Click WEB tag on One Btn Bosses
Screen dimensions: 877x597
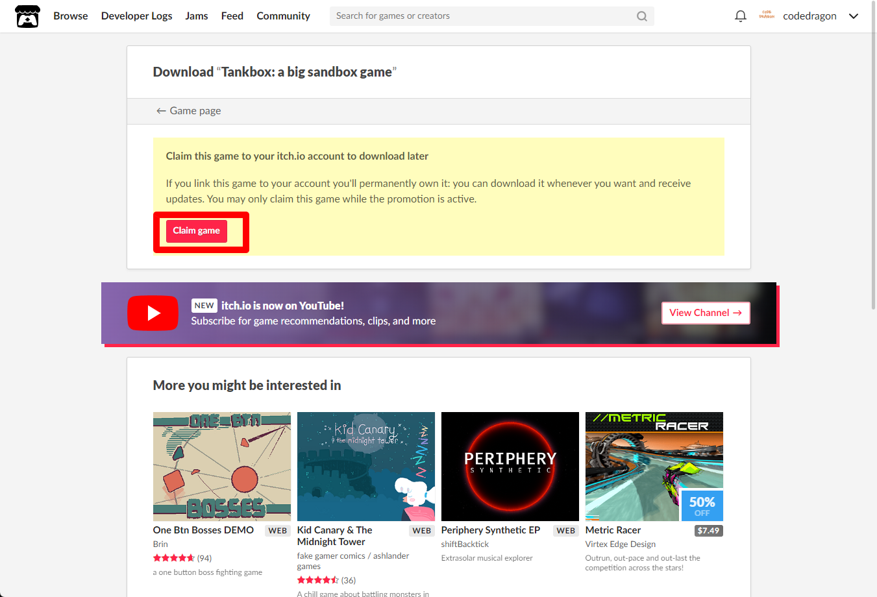[x=278, y=531]
